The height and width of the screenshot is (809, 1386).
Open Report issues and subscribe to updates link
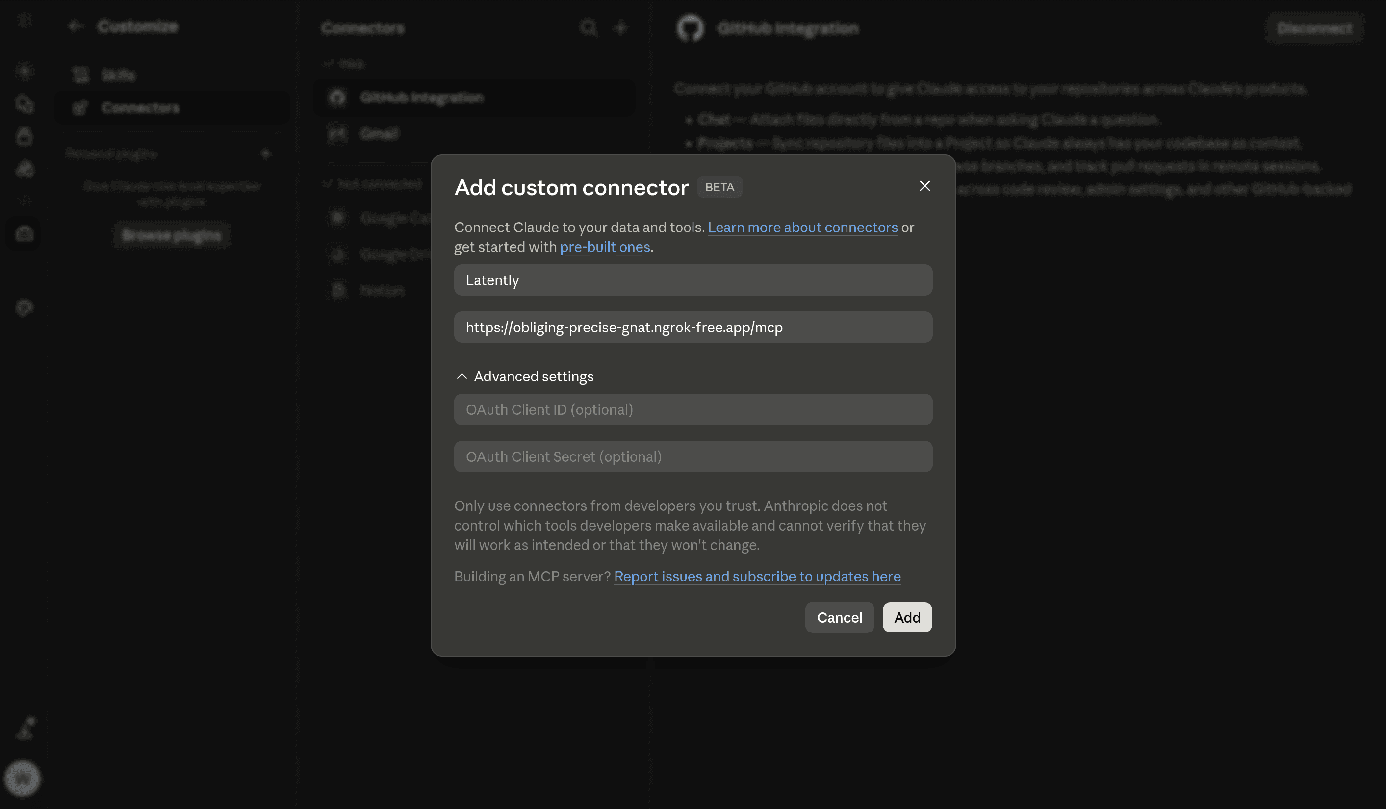tap(757, 577)
